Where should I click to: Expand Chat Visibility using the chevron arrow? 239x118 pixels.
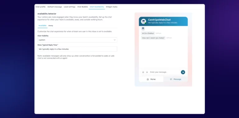115,40
